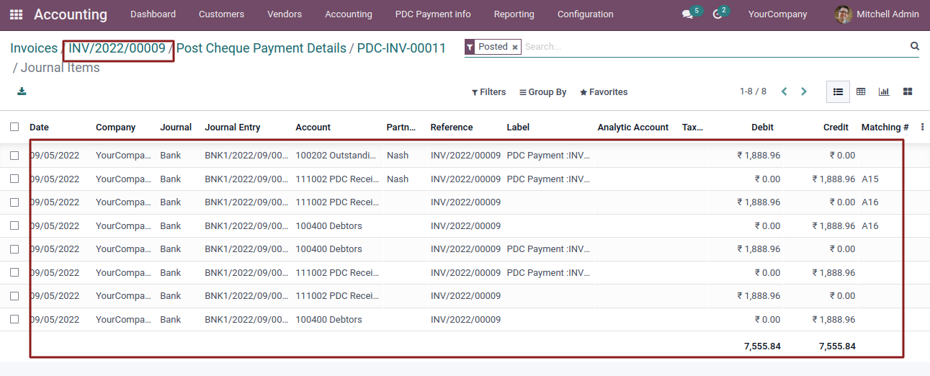930x376 pixels.
Task: Go to INV/2022/00009 breadcrumb
Action: pos(117,48)
